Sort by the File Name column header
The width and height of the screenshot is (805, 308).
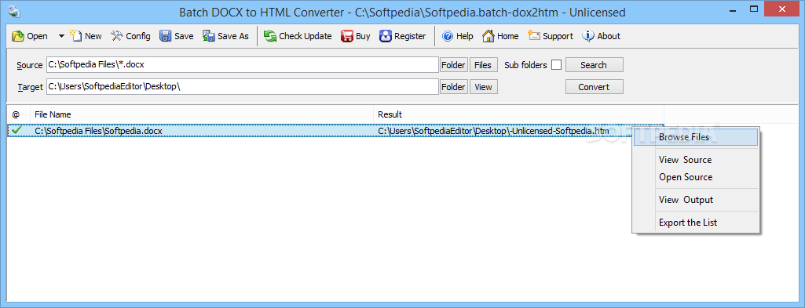pyautogui.click(x=202, y=114)
